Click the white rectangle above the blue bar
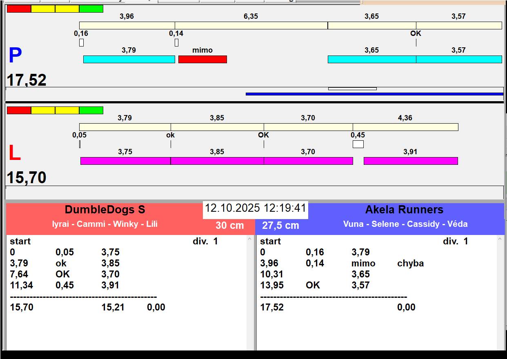This screenshot has height=359, width=507. pyautogui.click(x=352, y=89)
